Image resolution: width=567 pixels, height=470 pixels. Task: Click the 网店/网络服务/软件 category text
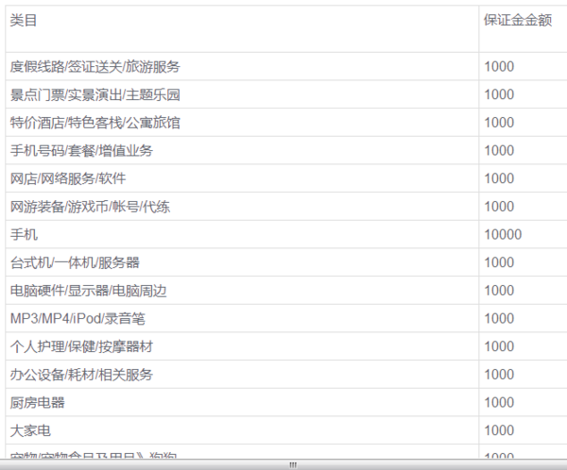(67, 178)
